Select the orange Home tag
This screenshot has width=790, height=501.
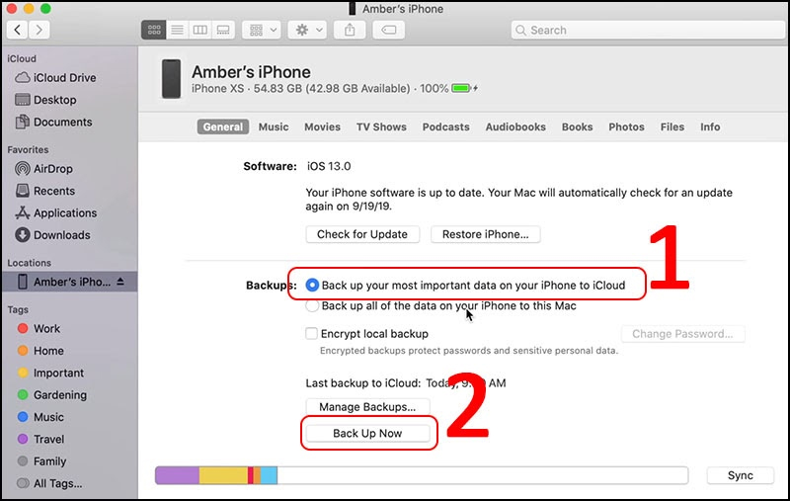40,351
